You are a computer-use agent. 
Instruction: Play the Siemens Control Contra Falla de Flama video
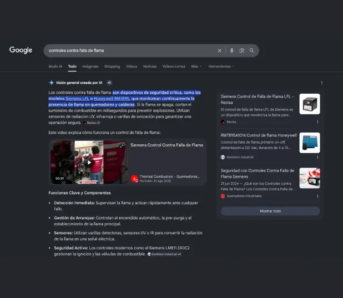click(89, 163)
